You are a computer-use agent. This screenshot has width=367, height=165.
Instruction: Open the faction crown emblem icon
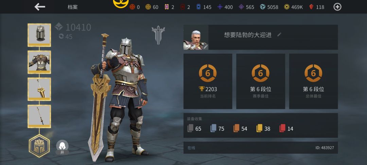(x=158, y=35)
